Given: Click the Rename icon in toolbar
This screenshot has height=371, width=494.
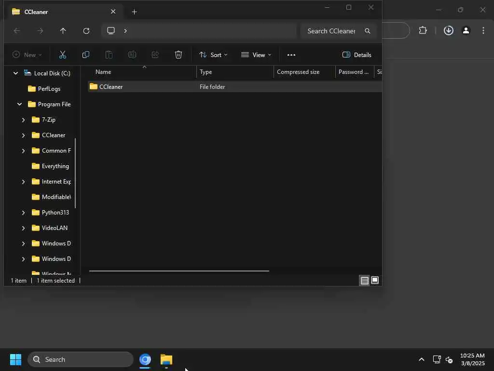Looking at the screenshot, I should point(132,55).
